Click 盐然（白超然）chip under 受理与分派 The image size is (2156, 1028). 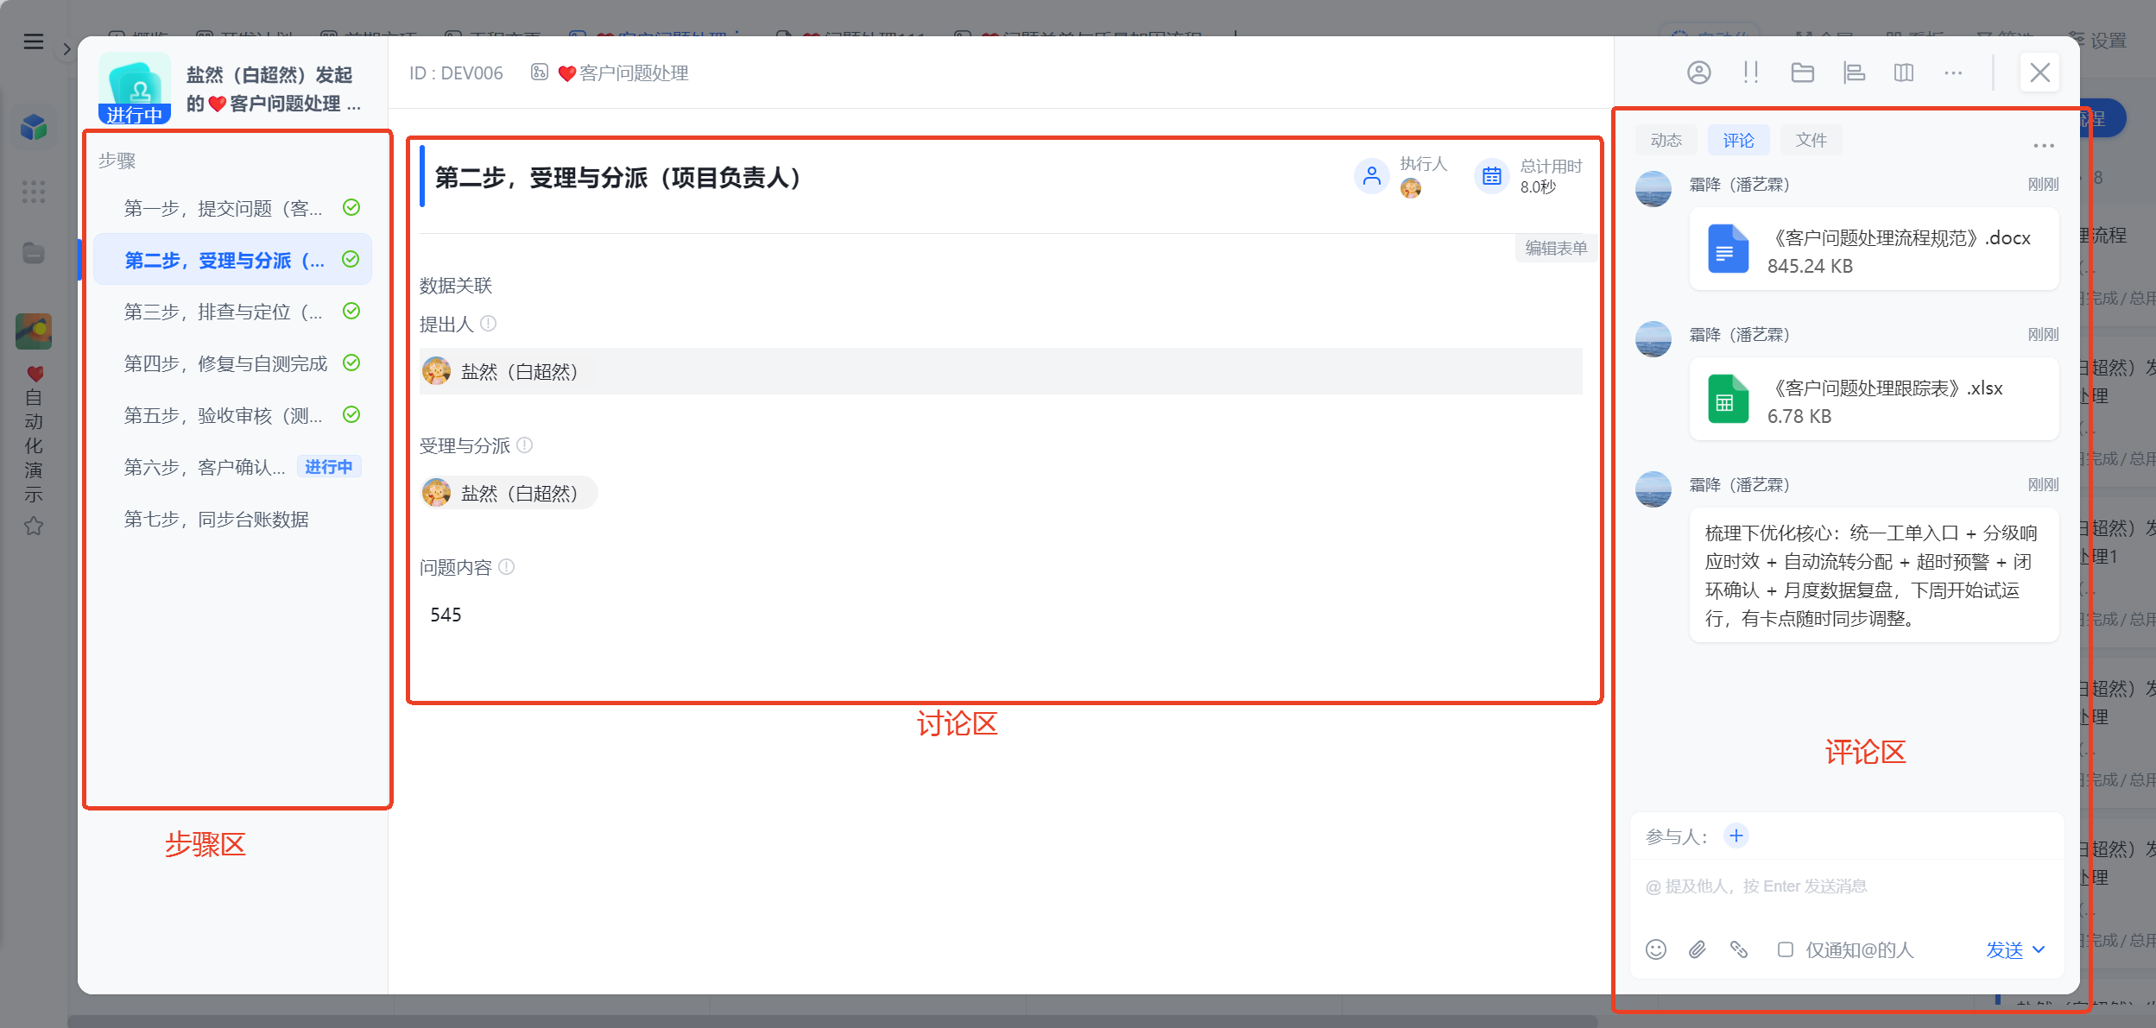pyautogui.click(x=509, y=493)
